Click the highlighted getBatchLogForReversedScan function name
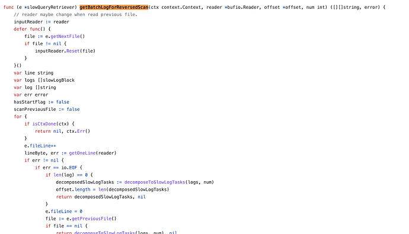The width and height of the screenshot is (409, 234). [114, 7]
